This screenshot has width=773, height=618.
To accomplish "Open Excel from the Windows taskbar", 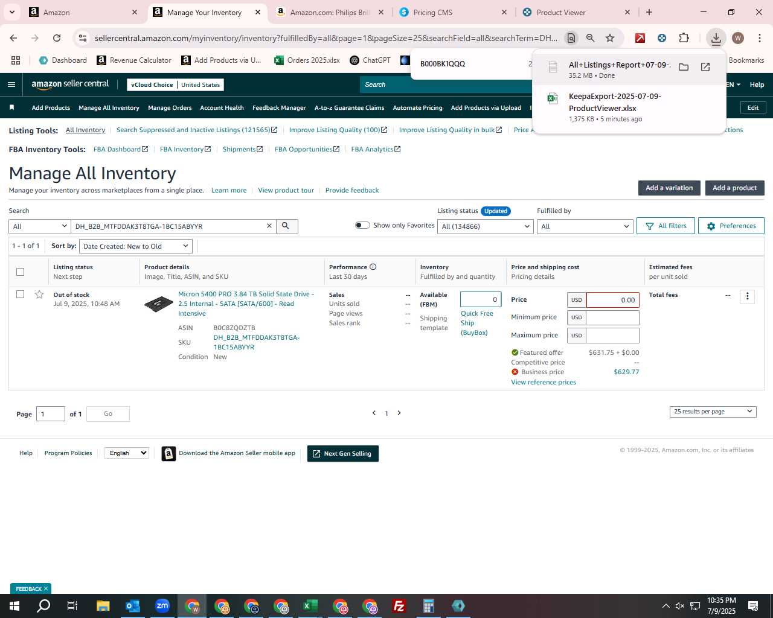I will [310, 606].
